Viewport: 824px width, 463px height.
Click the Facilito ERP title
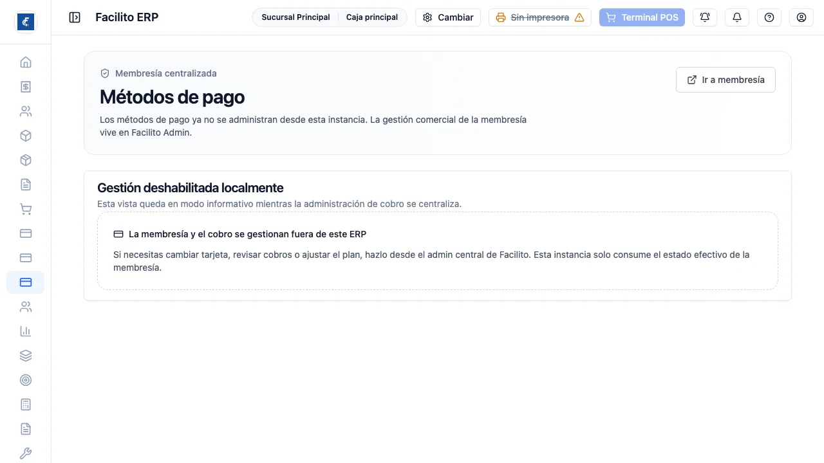tap(127, 17)
